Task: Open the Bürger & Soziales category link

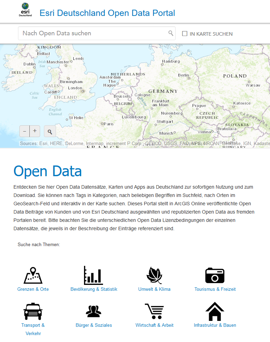Action: tap(94, 325)
